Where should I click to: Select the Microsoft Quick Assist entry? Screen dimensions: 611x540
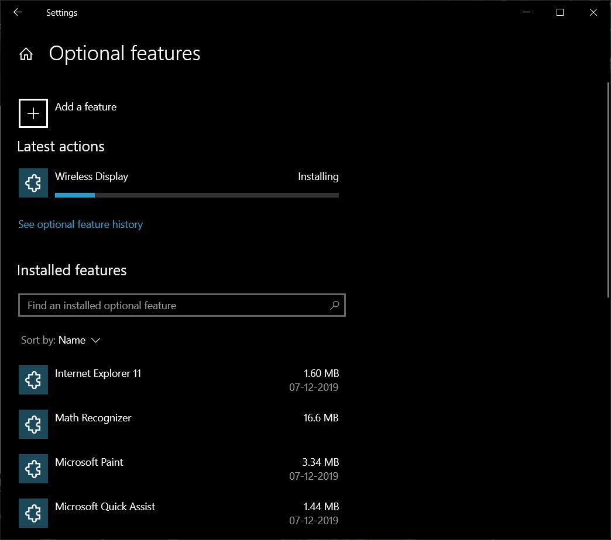(x=179, y=513)
